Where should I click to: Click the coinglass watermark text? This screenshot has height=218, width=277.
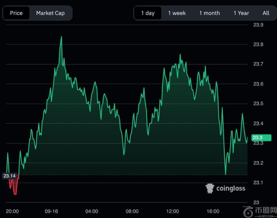pos(231,188)
